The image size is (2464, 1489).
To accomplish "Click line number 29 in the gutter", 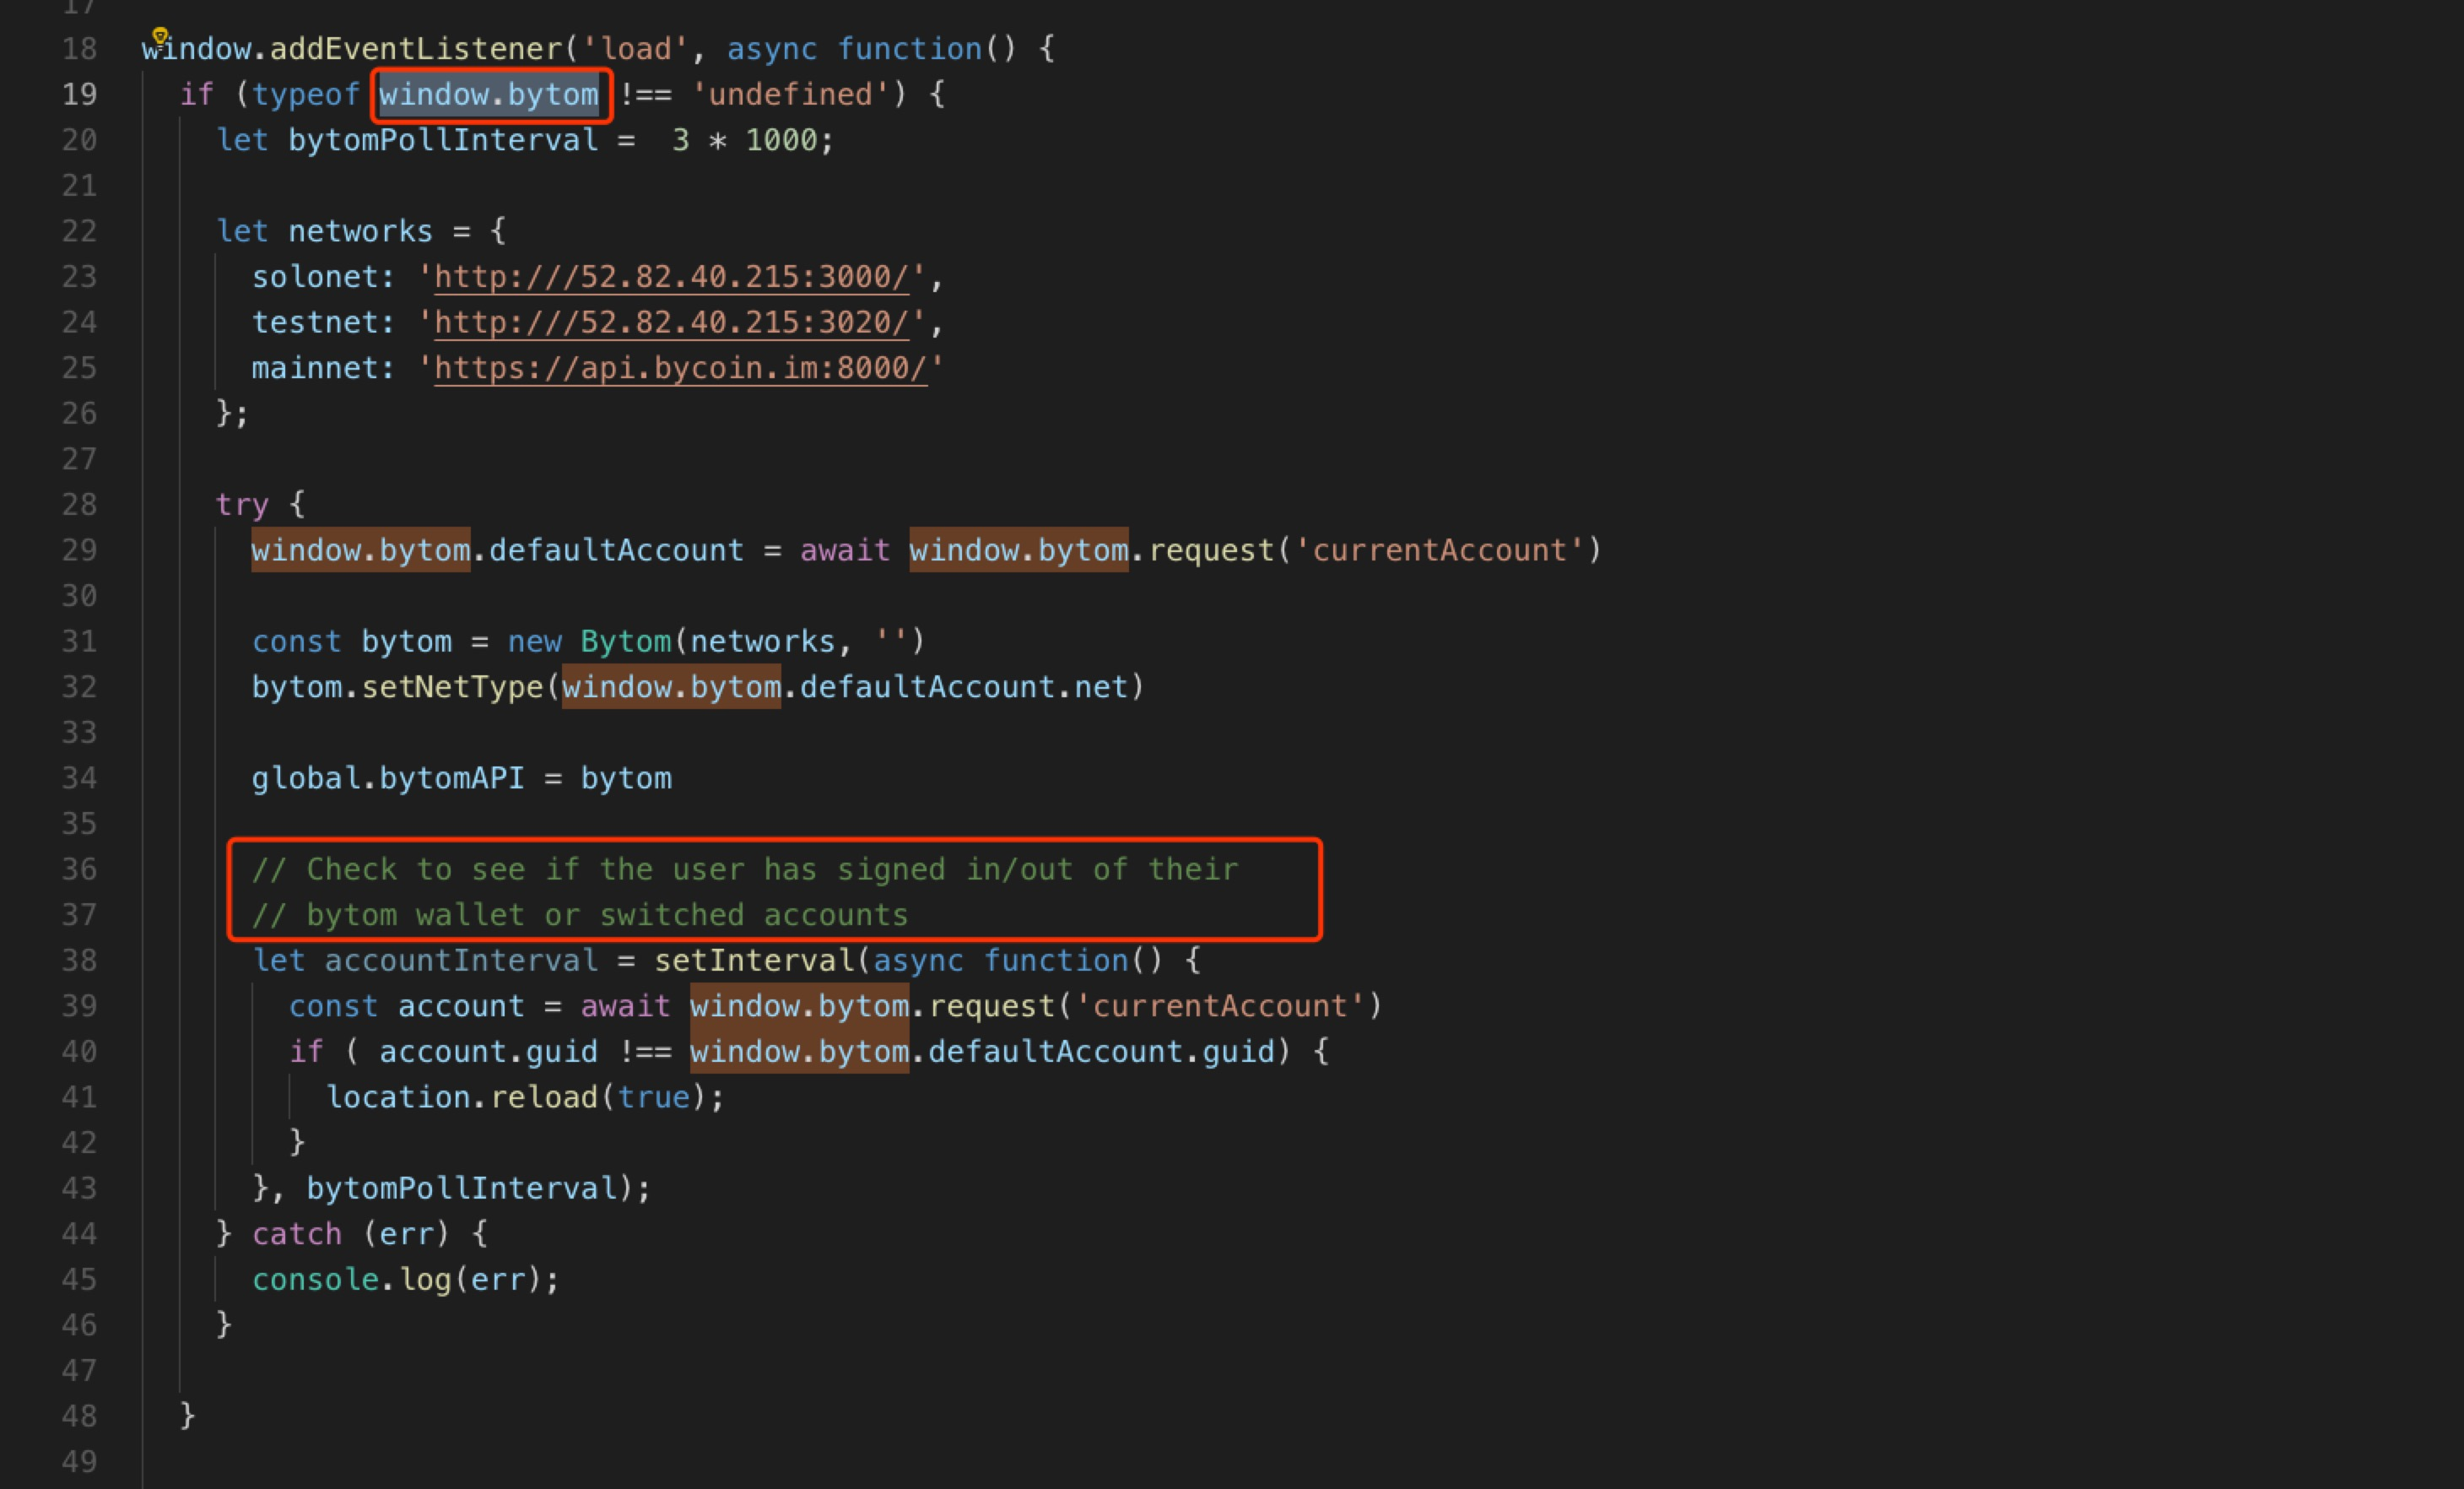I will [79, 550].
